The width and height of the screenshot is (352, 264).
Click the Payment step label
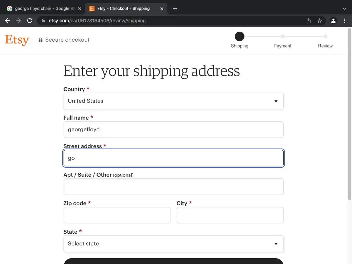[x=282, y=46]
